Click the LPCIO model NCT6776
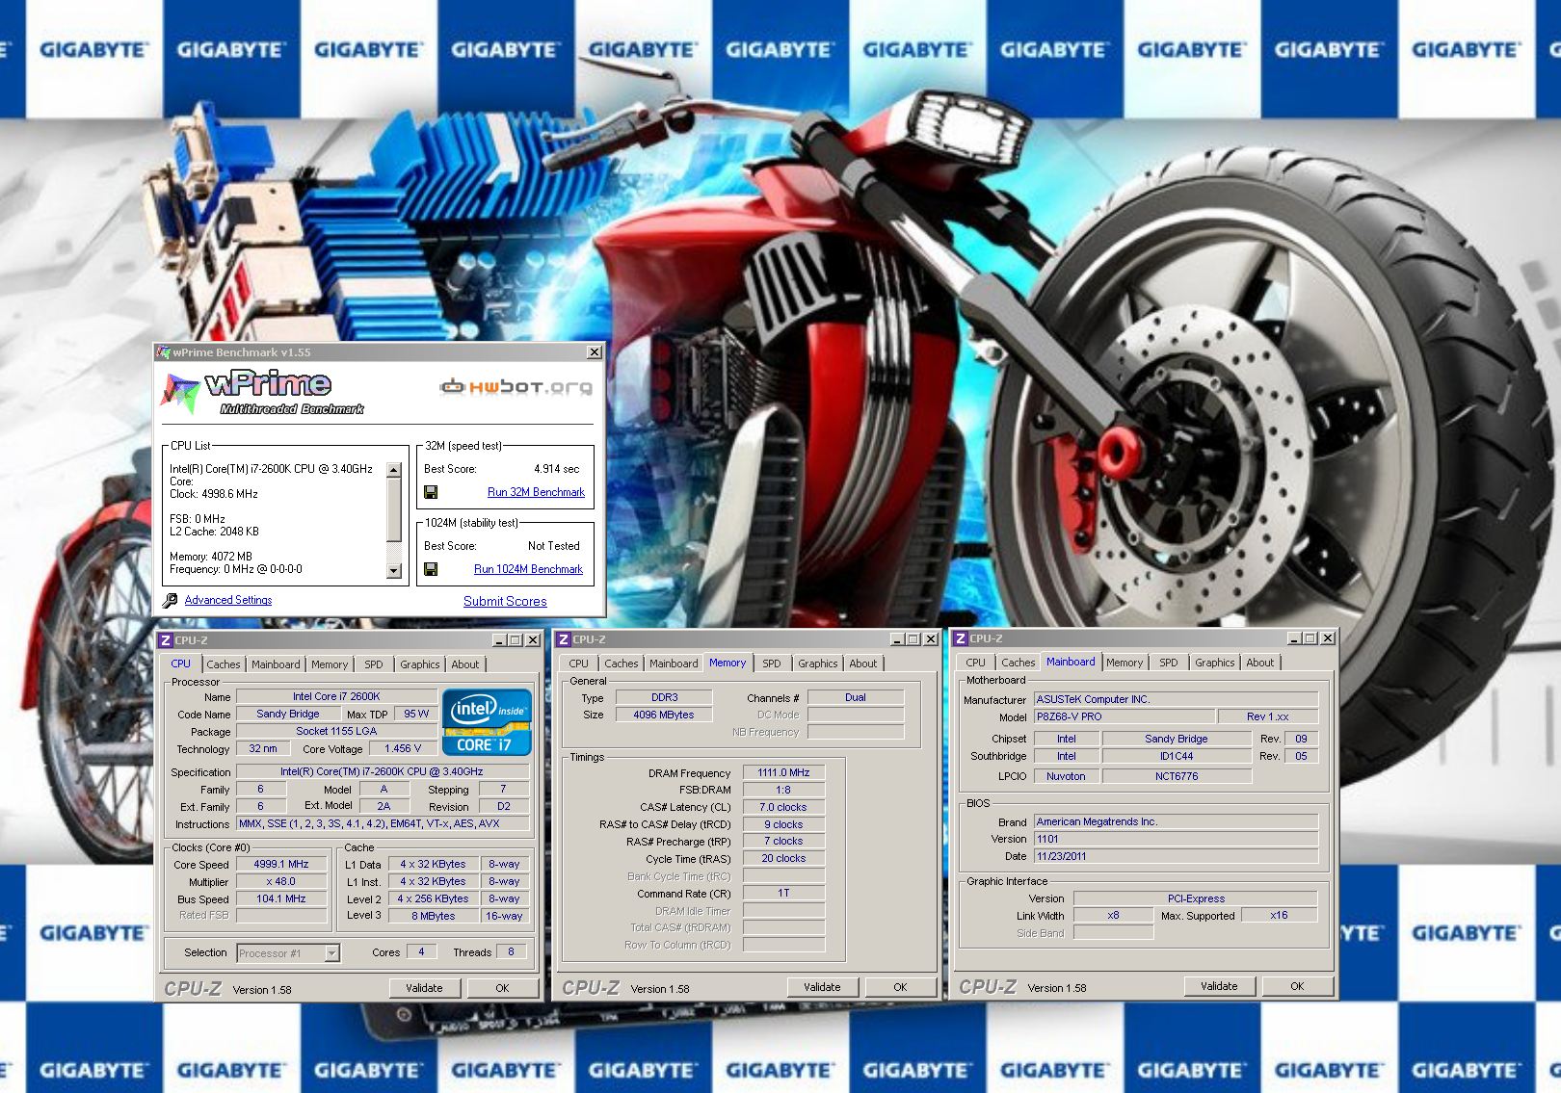The width and height of the screenshot is (1561, 1093). (x=1177, y=776)
